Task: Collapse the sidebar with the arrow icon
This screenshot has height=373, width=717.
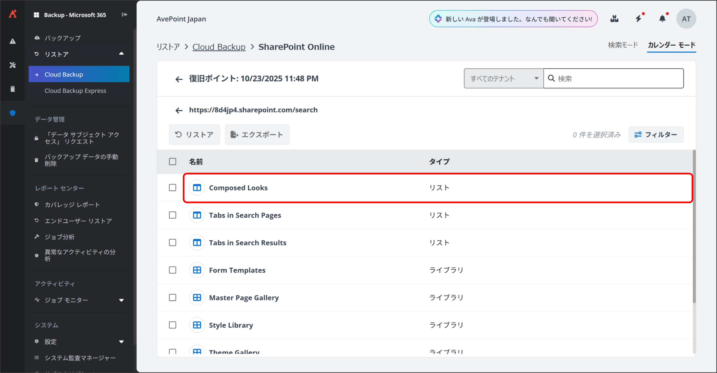Action: (x=124, y=15)
